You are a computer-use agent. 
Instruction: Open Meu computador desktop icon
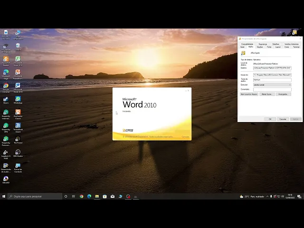pyautogui.click(x=18, y=35)
